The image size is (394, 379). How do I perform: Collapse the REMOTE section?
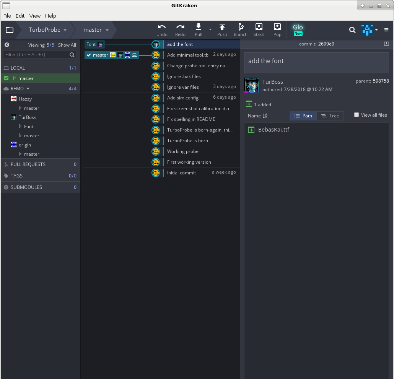click(41, 88)
